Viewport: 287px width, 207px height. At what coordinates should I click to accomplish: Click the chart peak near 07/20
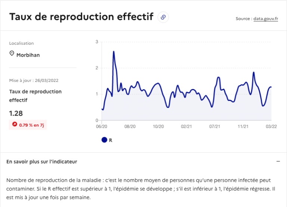pos(114,52)
